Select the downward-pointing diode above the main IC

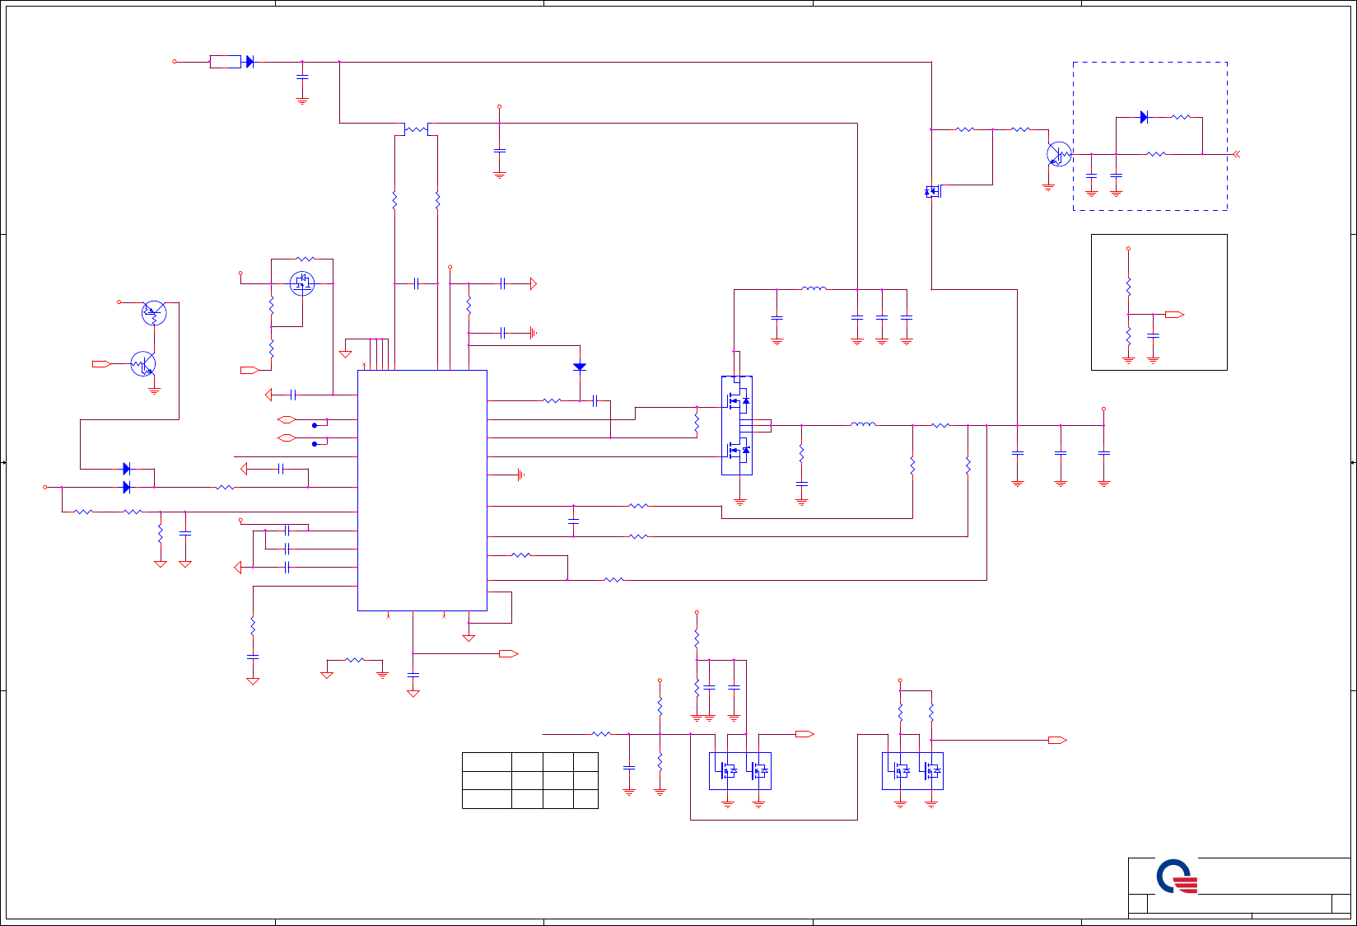pos(580,367)
